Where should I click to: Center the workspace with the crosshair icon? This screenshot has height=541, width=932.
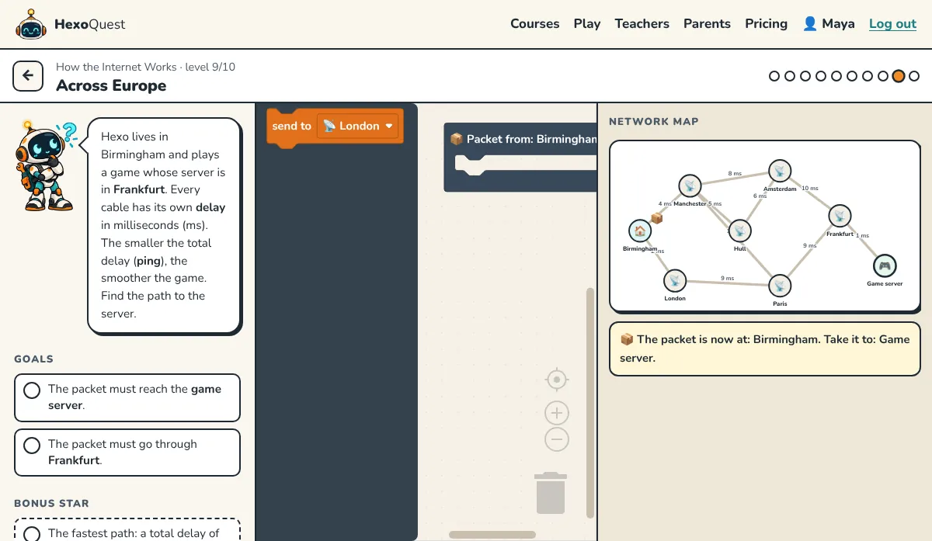coord(557,380)
